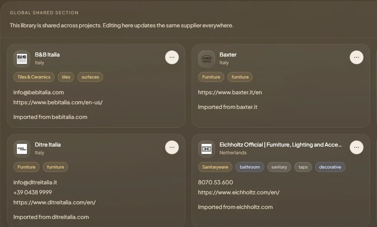Click Imported from bebitalia.com note

point(50,117)
